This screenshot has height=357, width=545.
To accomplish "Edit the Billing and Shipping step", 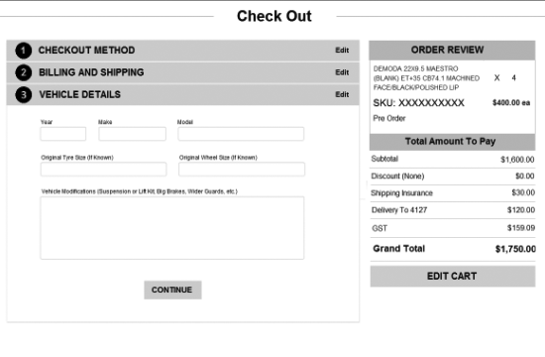I will pos(342,72).
